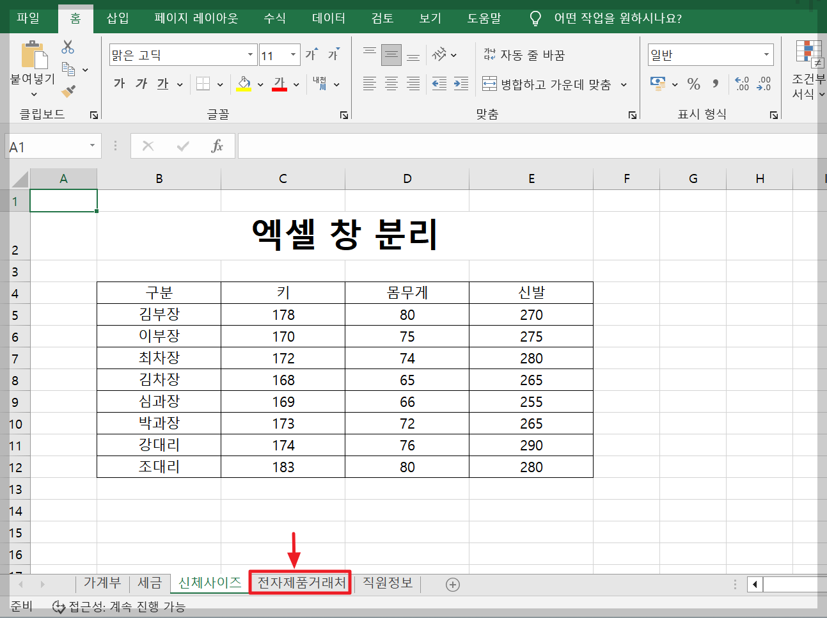Viewport: 827px width, 618px height.
Task: Select the Cut scissors icon
Action: pos(67,45)
